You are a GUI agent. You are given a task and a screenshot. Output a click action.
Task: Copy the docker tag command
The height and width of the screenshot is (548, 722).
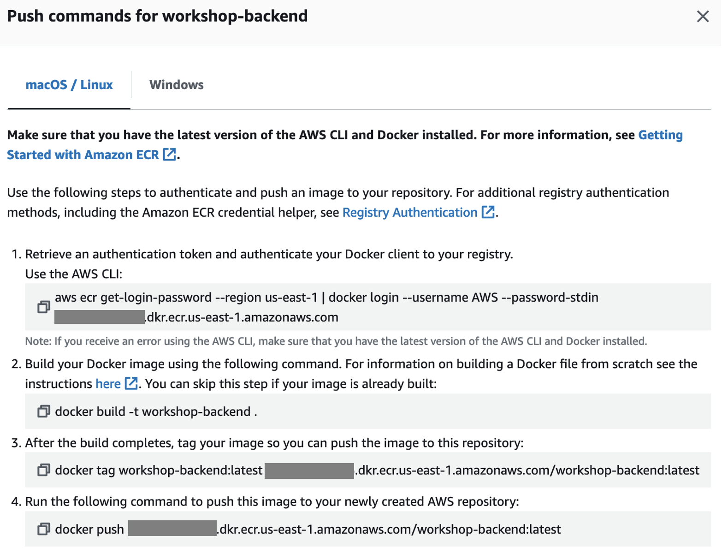tap(43, 470)
